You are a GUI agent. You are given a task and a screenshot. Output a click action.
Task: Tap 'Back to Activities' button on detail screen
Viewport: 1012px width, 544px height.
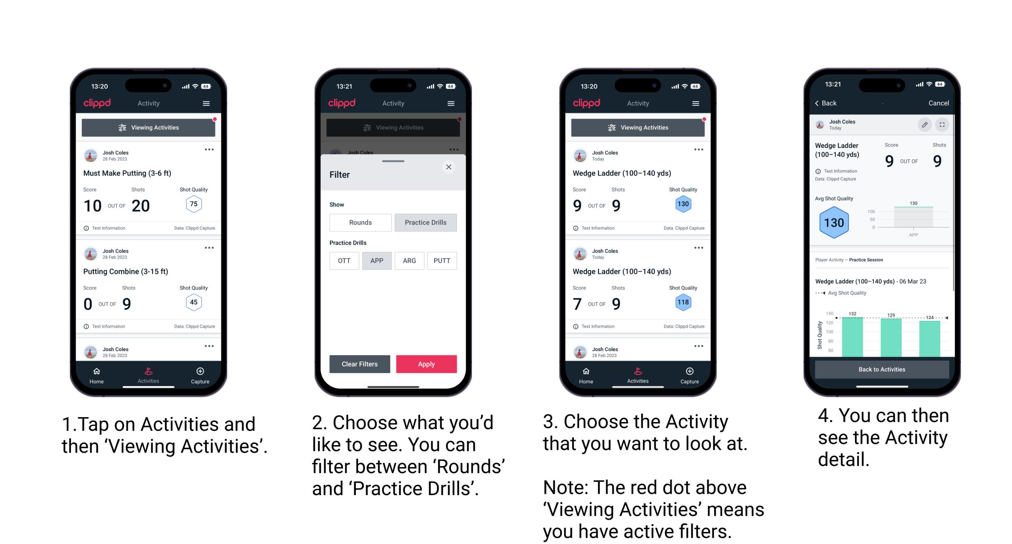(x=881, y=370)
